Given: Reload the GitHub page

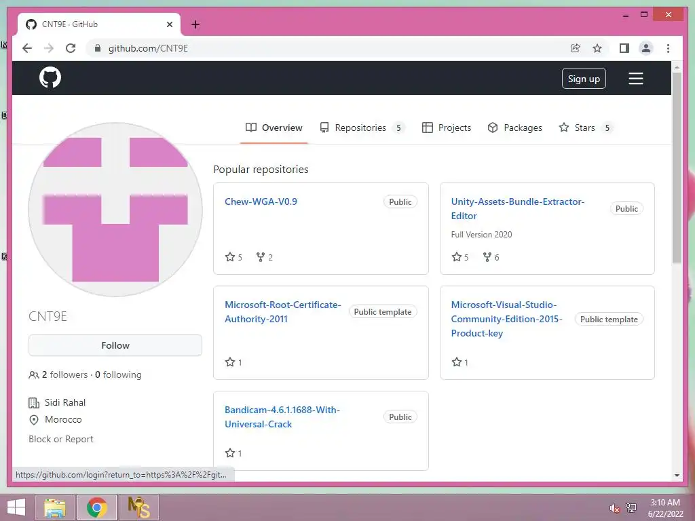Looking at the screenshot, I should click(x=71, y=48).
